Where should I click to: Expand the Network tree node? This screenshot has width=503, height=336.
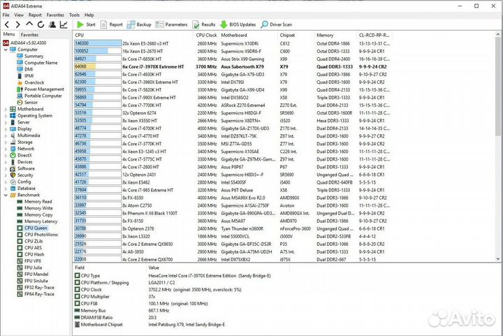[x=6, y=149]
